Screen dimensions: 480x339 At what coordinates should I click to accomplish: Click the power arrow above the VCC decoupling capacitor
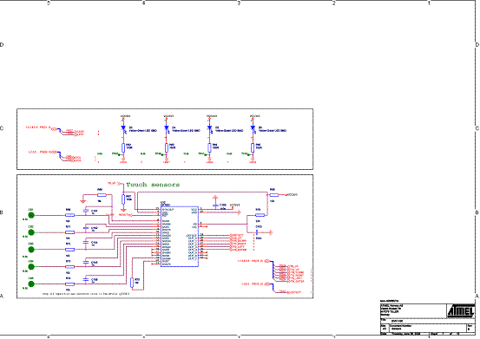pyautogui.click(x=215, y=198)
